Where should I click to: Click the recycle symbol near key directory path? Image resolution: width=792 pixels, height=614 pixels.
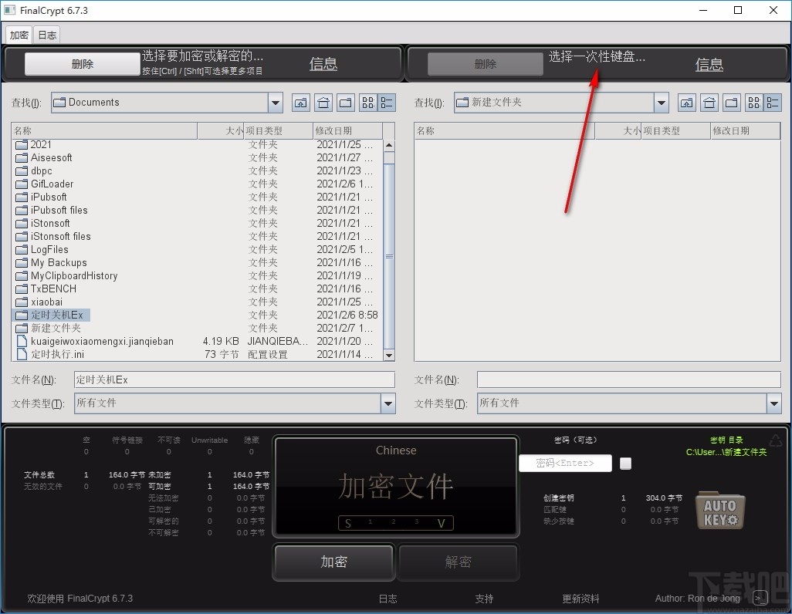[775, 440]
